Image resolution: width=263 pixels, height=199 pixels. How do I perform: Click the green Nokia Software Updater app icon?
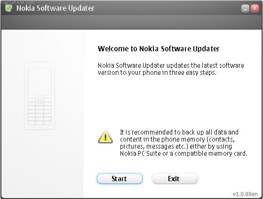point(8,8)
